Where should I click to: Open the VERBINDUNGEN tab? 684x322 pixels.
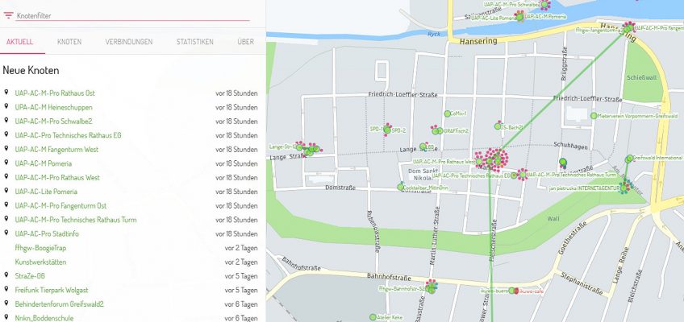[128, 41]
